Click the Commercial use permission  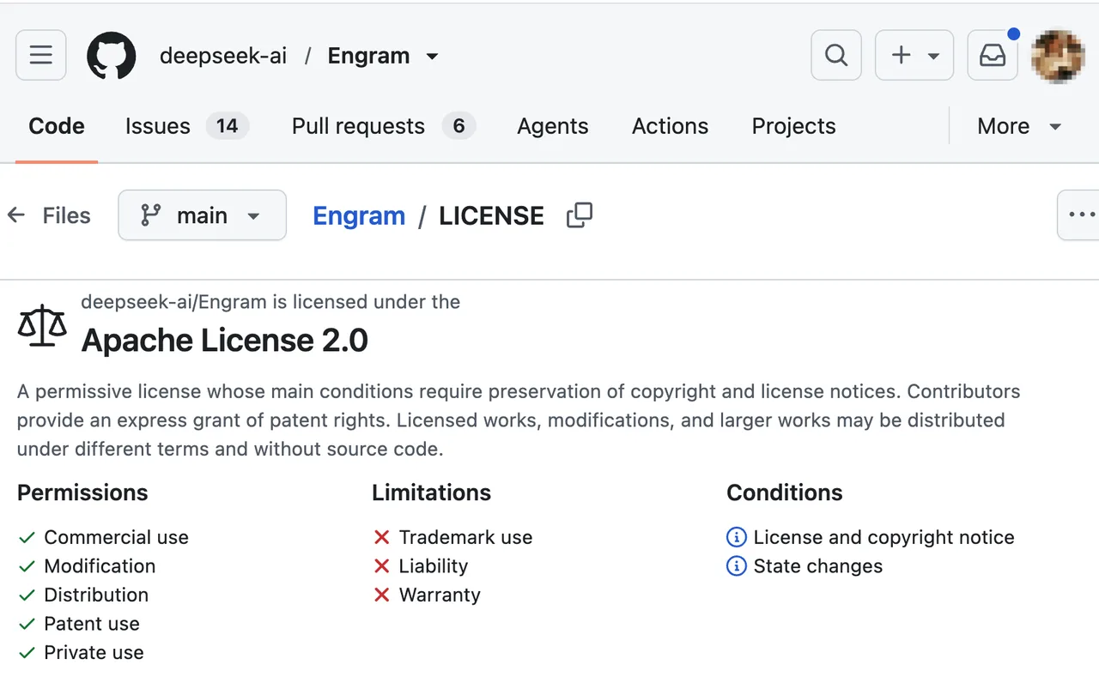(x=116, y=537)
